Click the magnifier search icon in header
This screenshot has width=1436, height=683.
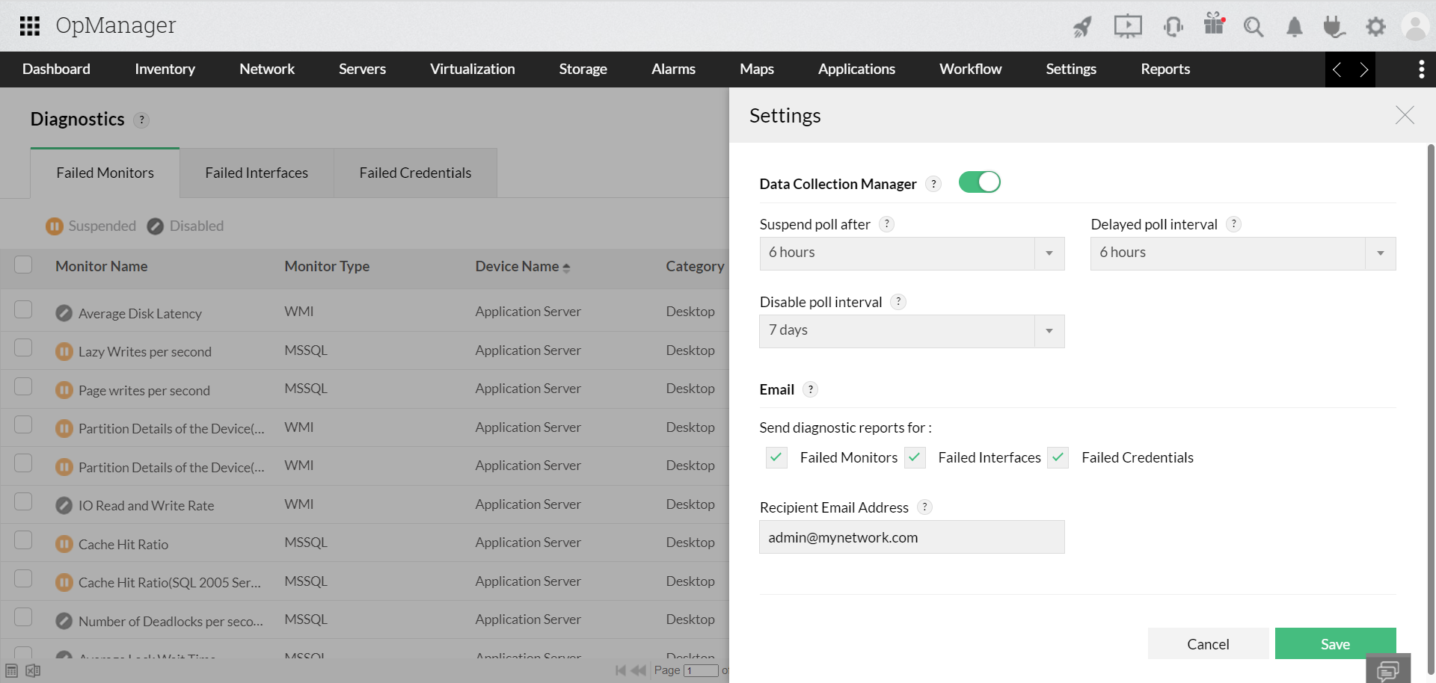[x=1254, y=28]
